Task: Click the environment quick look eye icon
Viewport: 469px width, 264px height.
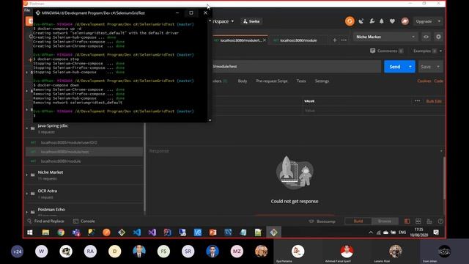Action: pyautogui.click(x=426, y=37)
